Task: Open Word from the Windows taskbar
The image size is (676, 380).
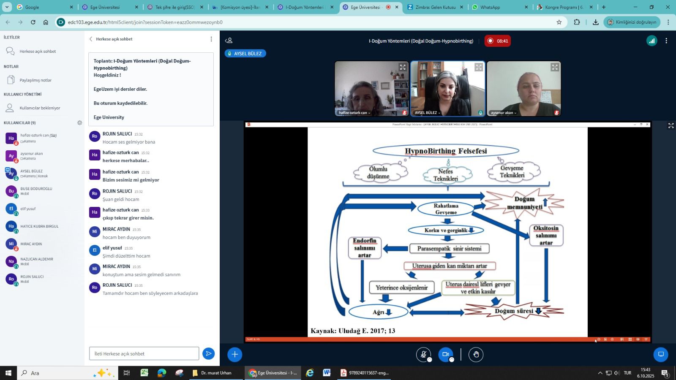Action: pos(327,373)
